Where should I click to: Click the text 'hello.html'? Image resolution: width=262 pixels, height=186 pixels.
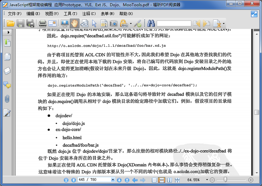pos(72,138)
